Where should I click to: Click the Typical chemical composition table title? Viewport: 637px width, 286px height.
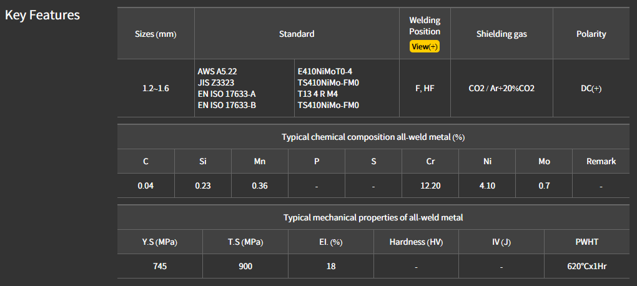373,137
